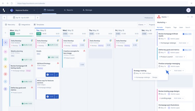Select the yellow user avatar A in sidebar
Image resolution: width=195 pixels, height=111 pixels.
pyautogui.click(x=6, y=67)
